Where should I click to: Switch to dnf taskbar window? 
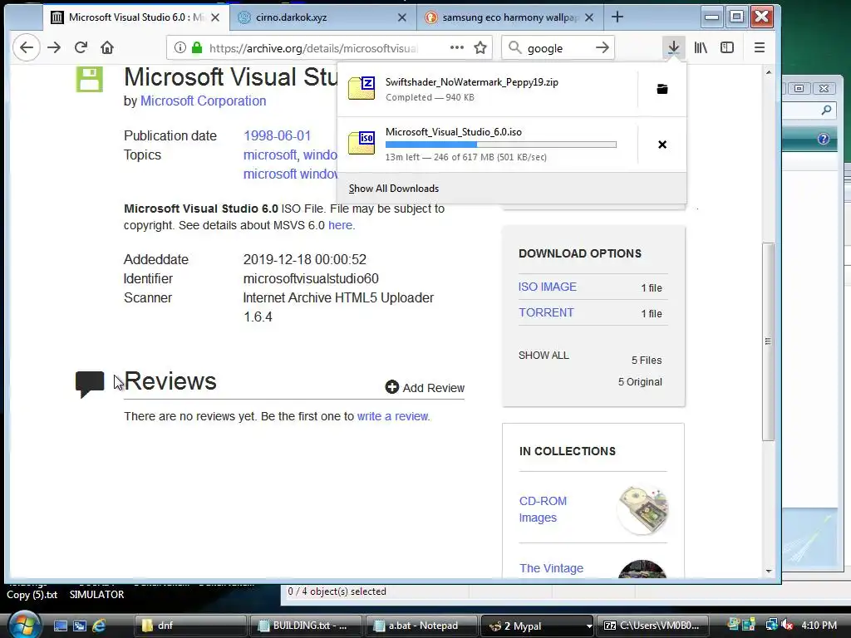coord(190,626)
